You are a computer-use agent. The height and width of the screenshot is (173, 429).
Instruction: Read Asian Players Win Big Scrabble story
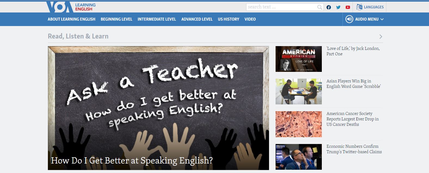(354, 84)
